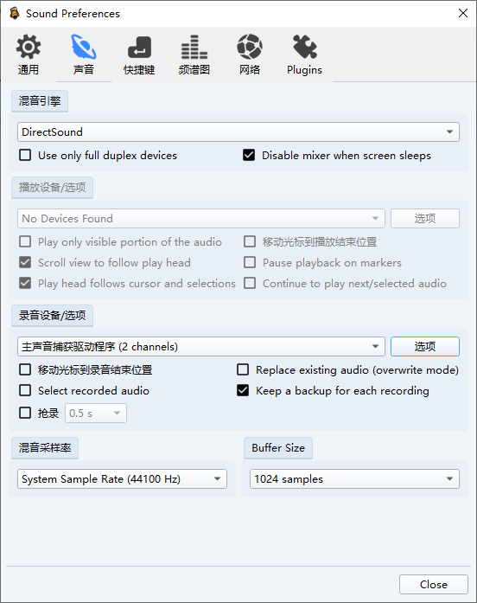Click the app logo in title bar
Screen dimensions: 477x603
tap(14, 14)
